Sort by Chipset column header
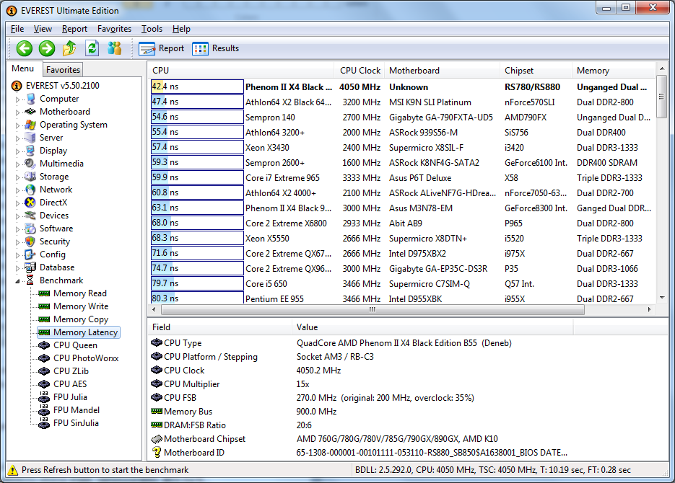The height and width of the screenshot is (483, 675). pos(519,71)
